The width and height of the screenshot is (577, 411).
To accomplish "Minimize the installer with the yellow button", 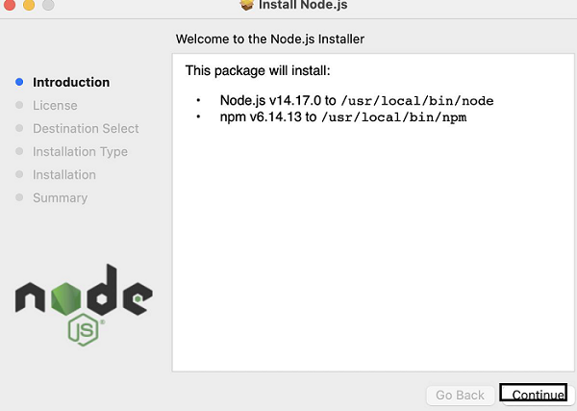I will 26,5.
